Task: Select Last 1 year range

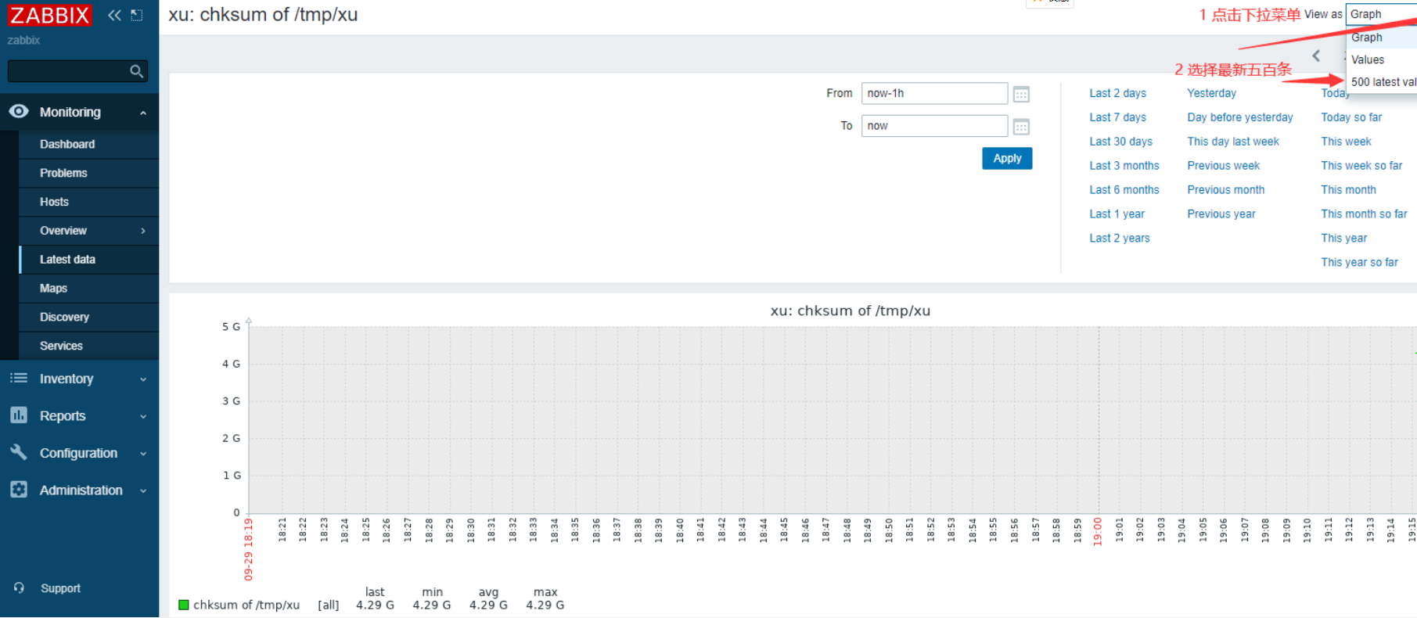Action: [x=1117, y=214]
